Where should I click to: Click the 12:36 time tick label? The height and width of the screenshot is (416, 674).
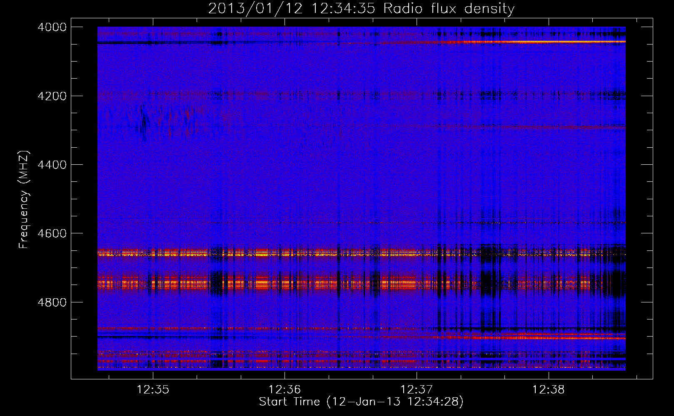285,390
